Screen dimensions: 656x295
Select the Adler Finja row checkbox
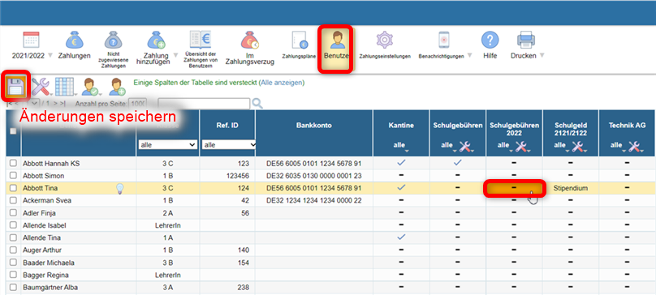click(x=13, y=213)
